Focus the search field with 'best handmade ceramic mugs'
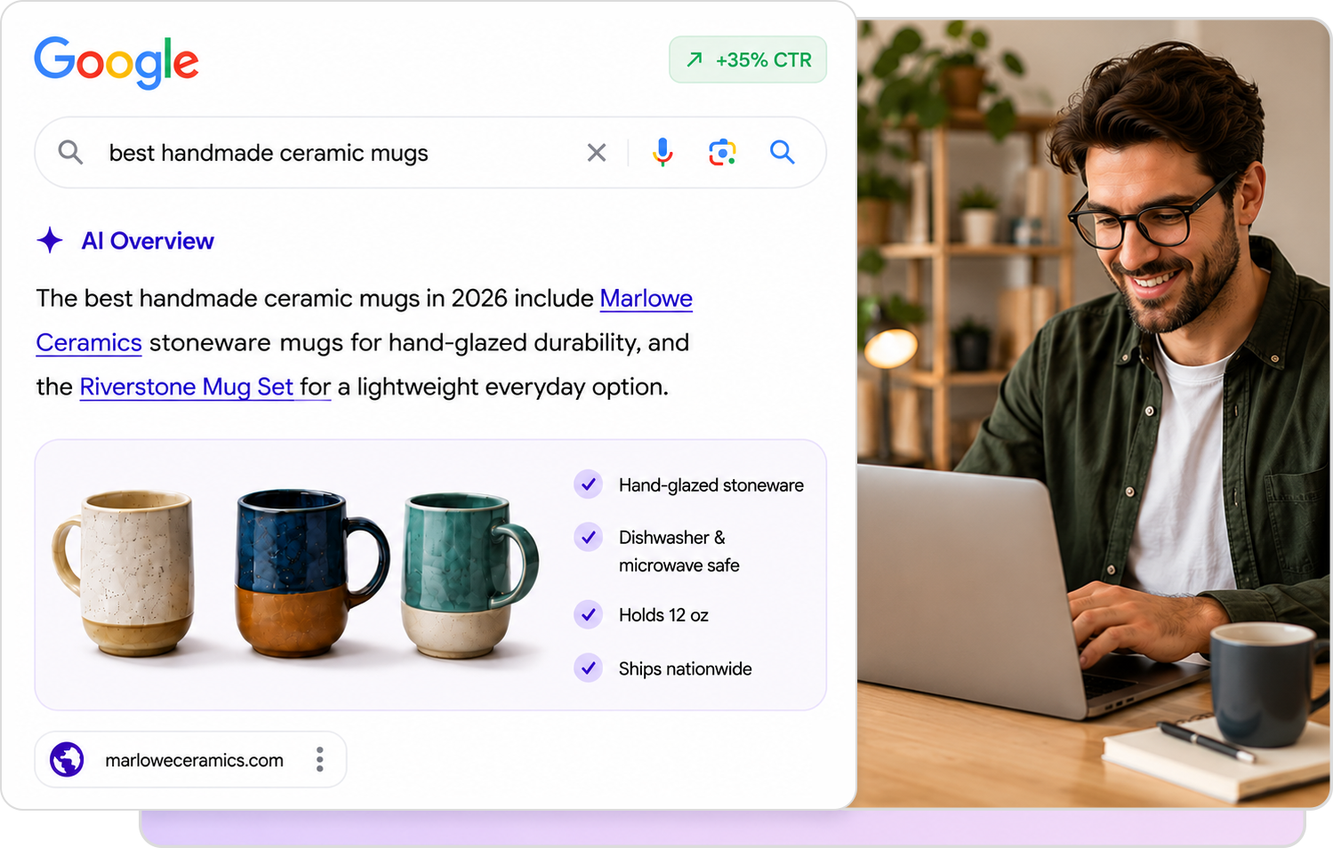 [x=430, y=153]
